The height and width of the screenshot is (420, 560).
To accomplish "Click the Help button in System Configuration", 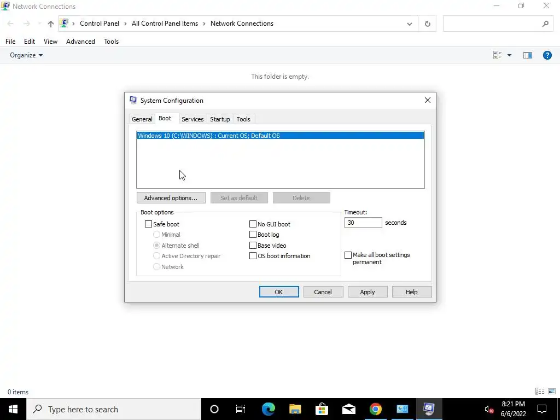I will pos(411,292).
